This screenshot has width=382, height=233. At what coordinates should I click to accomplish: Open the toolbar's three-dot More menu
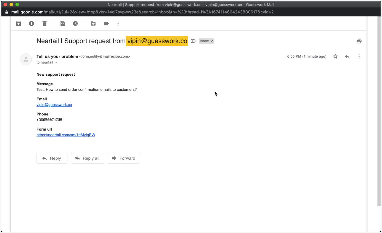(118, 23)
